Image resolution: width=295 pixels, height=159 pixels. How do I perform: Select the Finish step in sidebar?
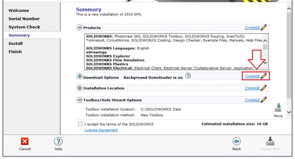tap(15, 52)
